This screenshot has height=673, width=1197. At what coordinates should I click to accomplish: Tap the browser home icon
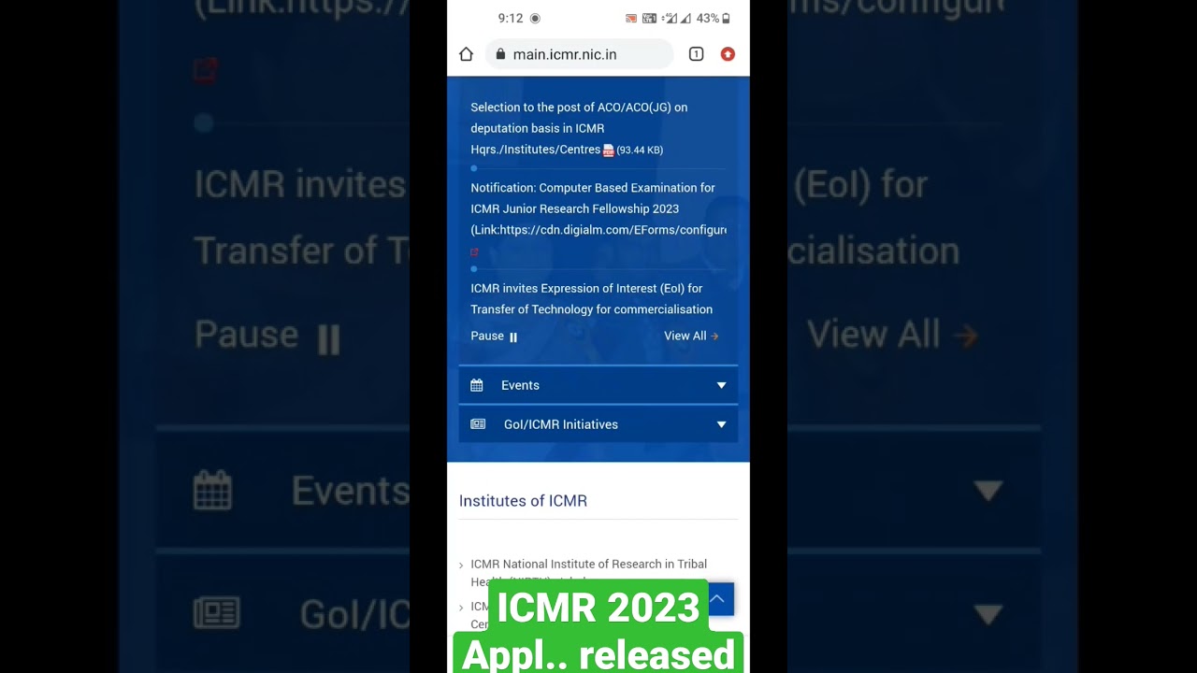coord(467,54)
